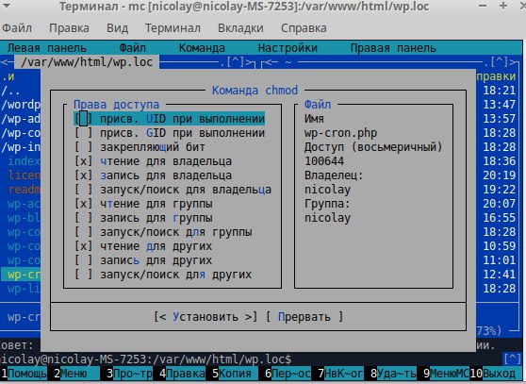Click F4 'Правка' key label

(186, 374)
